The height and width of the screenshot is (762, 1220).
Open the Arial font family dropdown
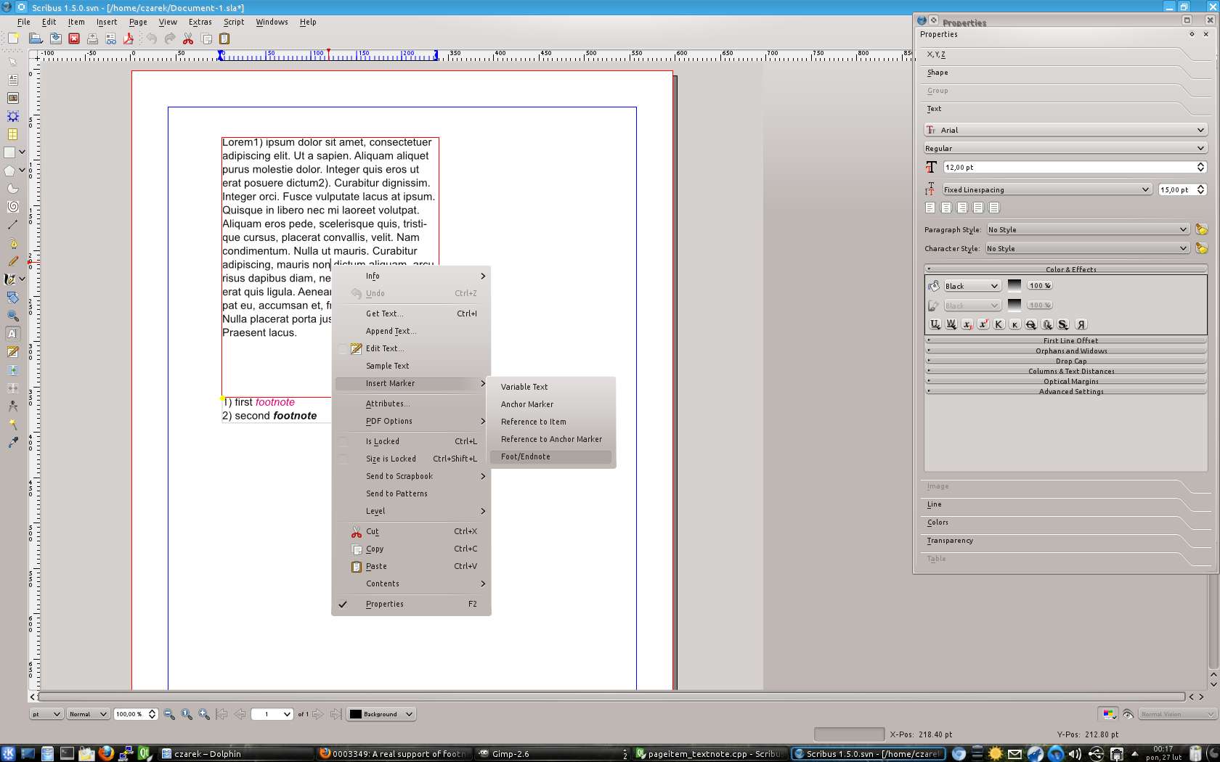1065,130
